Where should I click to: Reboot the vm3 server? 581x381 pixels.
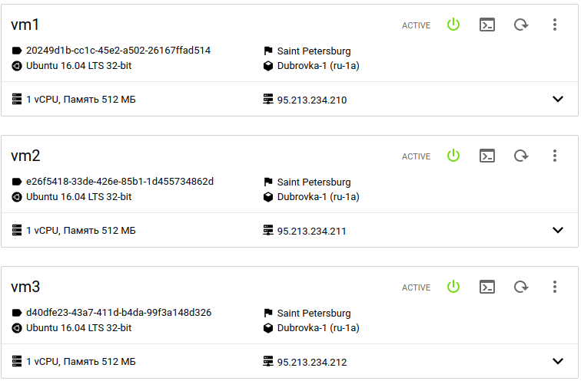[521, 287]
